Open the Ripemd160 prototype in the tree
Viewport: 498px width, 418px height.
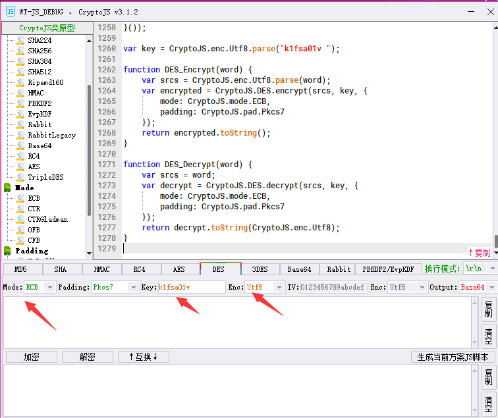(45, 82)
